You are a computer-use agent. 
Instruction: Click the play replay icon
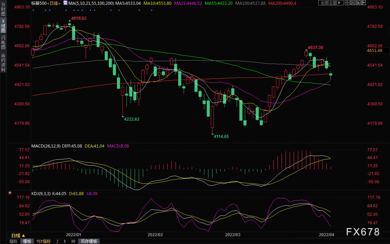tap(358, 3)
